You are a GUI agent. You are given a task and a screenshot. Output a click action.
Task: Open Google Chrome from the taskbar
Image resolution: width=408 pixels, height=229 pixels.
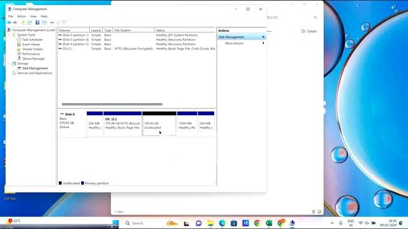coord(257,223)
